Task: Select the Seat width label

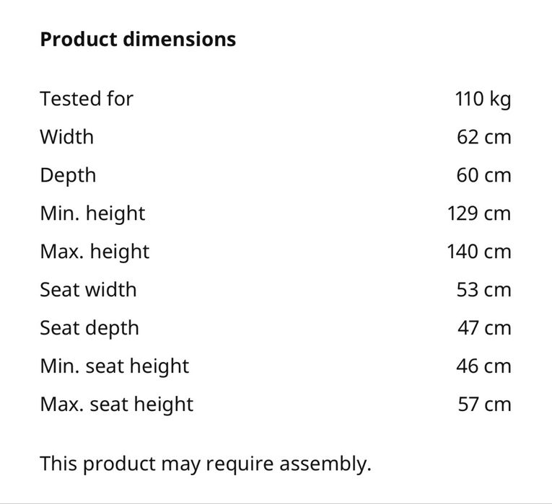Action: (x=88, y=289)
